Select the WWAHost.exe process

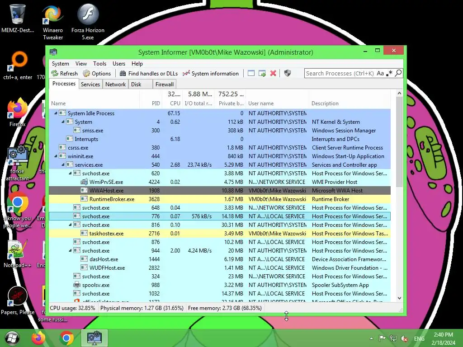220,191
